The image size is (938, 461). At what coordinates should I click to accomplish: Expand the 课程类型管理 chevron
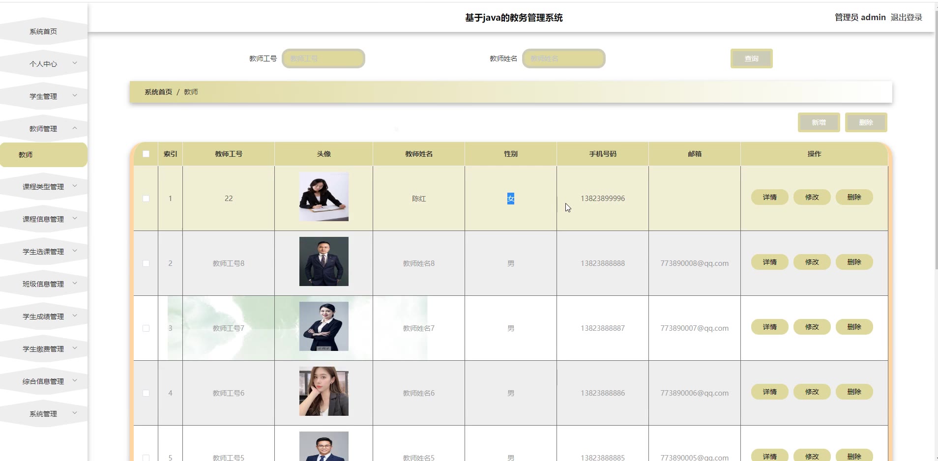click(75, 186)
